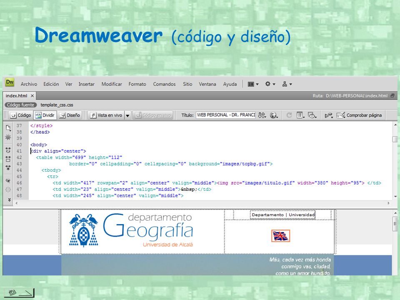
Task: Click the design pane vertical scrollbar thumb
Action: coord(395,224)
